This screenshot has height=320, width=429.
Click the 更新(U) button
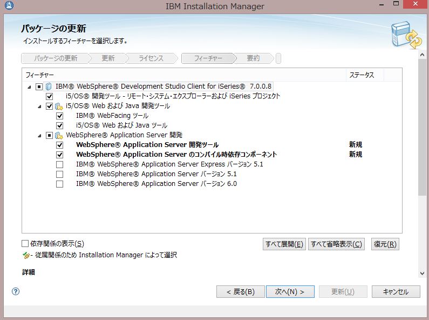343,292
